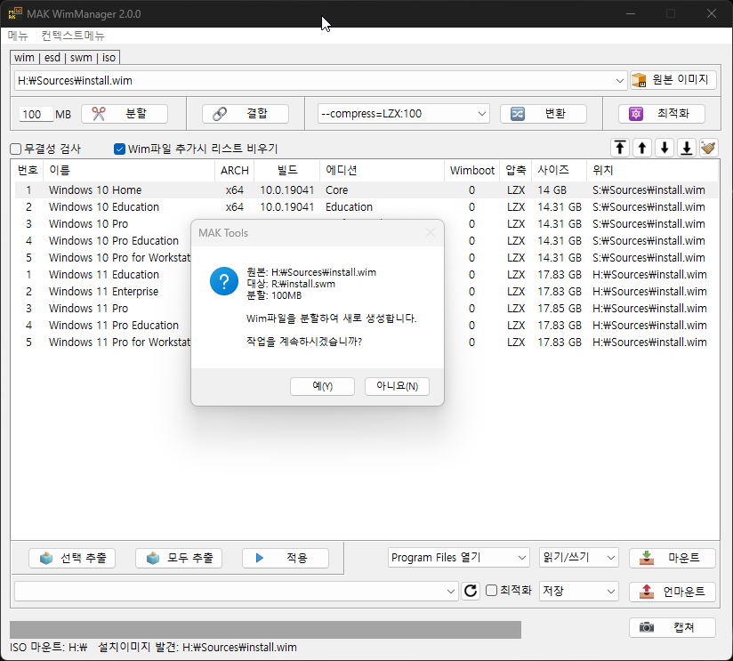Click the Windows 11 Education row's LZX cell
733x661 pixels.
pos(516,275)
